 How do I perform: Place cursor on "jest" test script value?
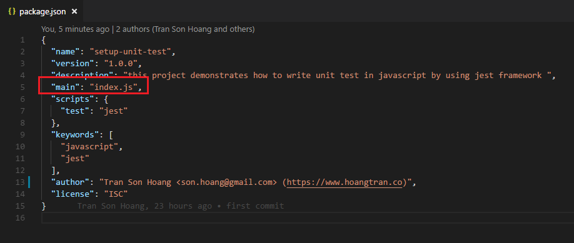[x=113, y=111]
